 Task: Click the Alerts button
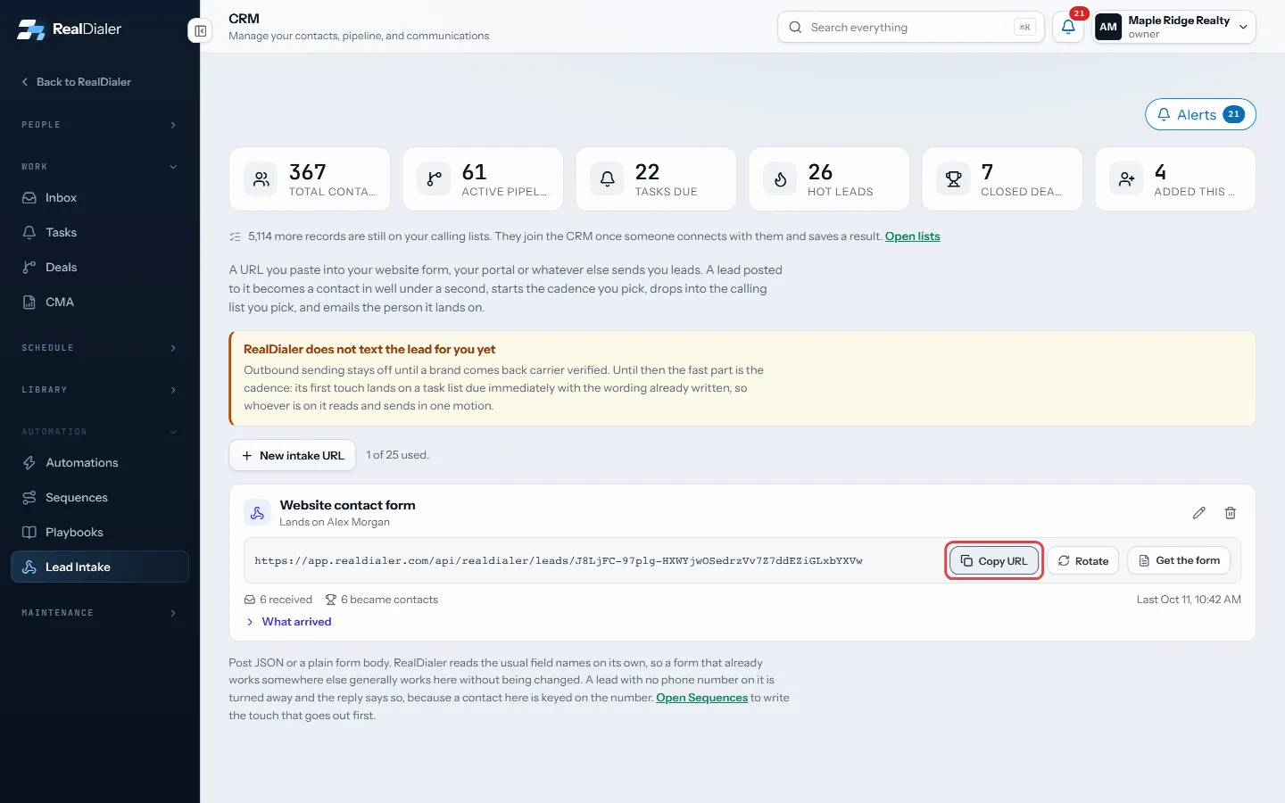[x=1200, y=114]
